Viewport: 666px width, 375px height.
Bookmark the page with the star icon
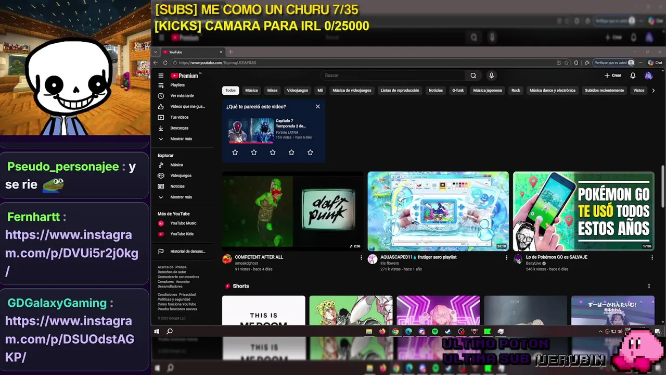[x=567, y=63]
